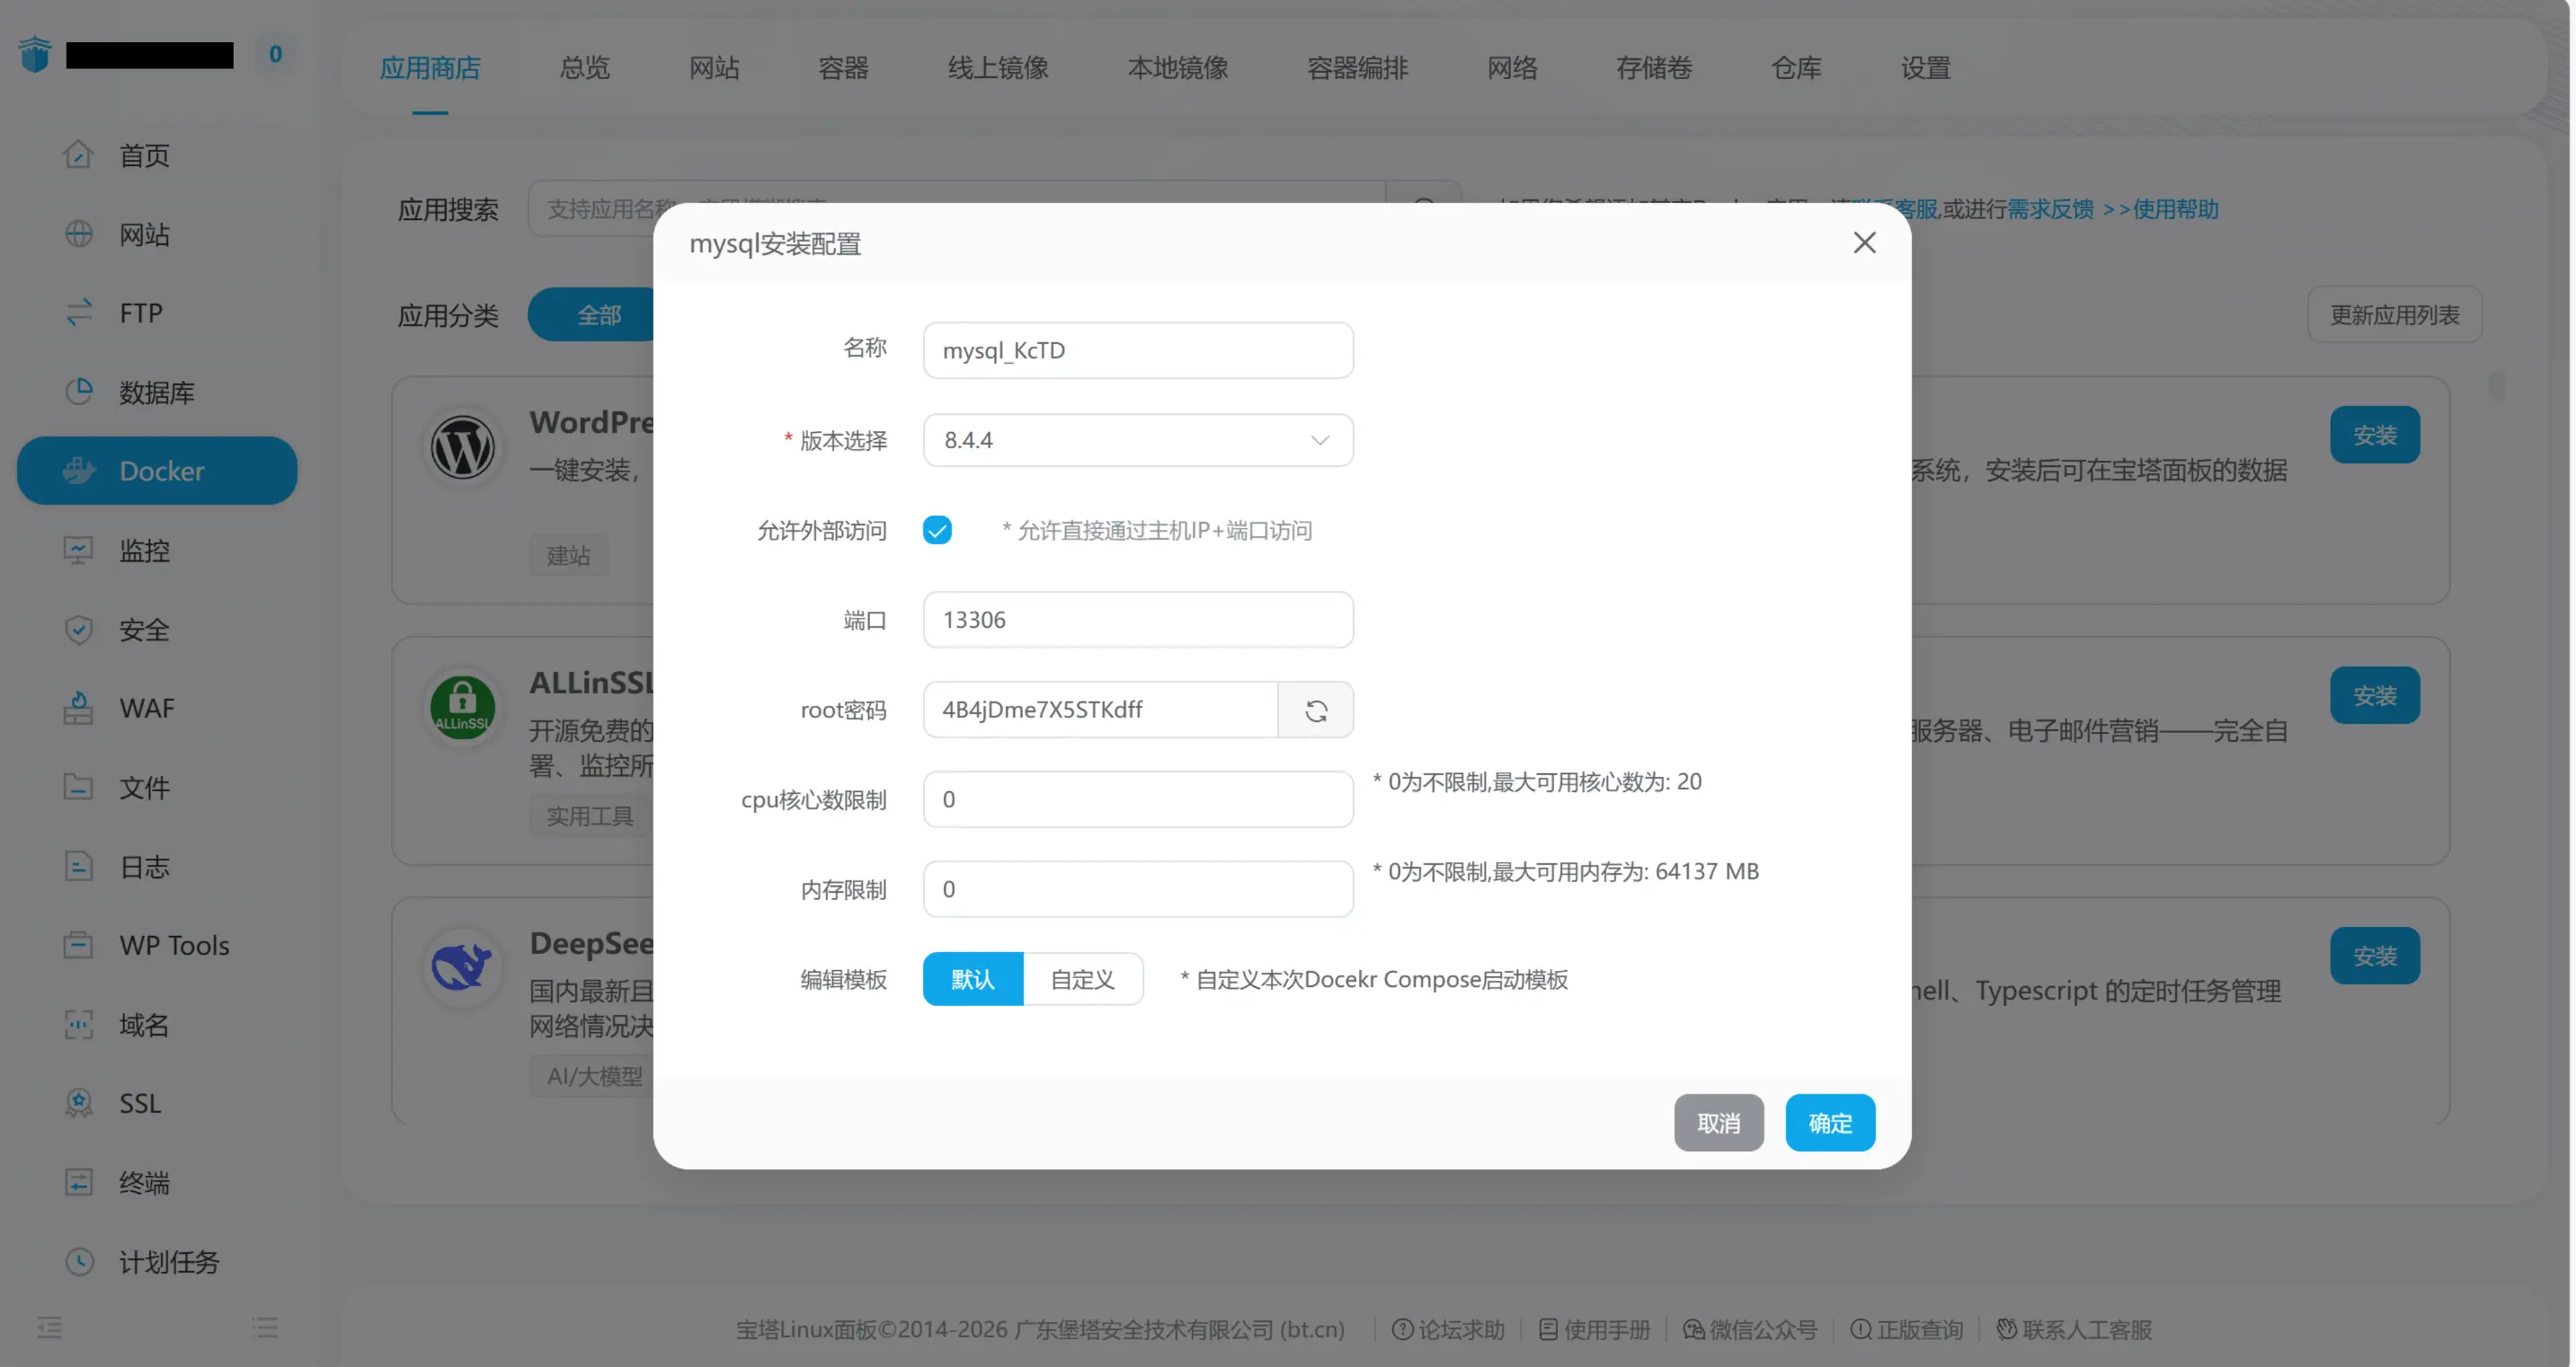This screenshot has height=1367, width=2576.
Task: Click 更新应用列表 button
Action: [x=2395, y=316]
